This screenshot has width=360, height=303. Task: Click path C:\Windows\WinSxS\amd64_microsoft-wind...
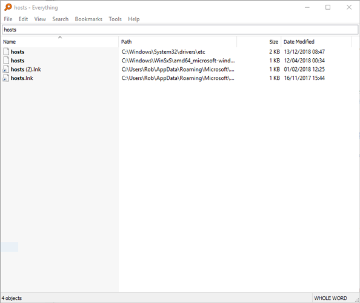[178, 61]
